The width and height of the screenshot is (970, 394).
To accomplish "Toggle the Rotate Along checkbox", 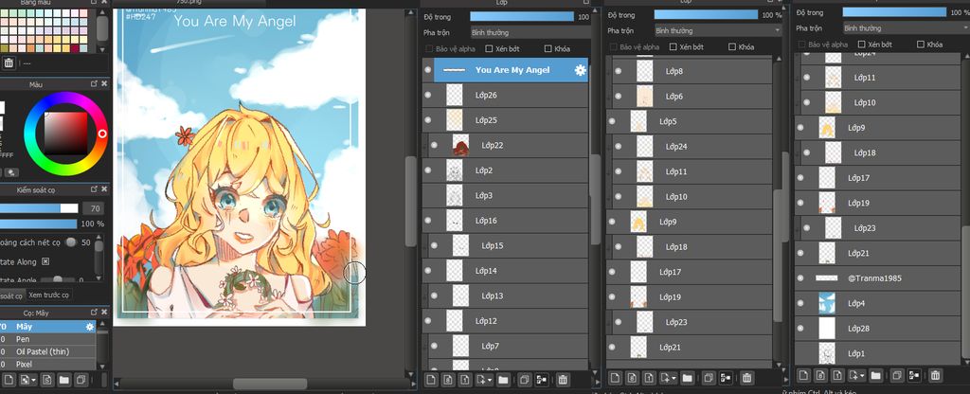I will 45,261.
